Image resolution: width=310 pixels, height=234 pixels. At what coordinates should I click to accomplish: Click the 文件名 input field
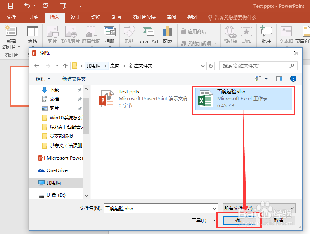pyautogui.click(x=161, y=208)
